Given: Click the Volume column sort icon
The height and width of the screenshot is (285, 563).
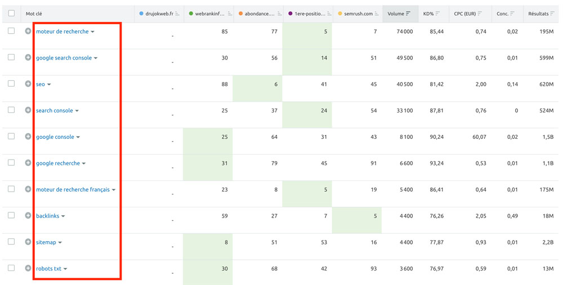Looking at the screenshot, I should coord(408,13).
